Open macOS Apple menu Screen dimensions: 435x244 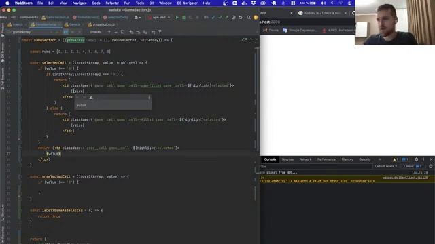click(7, 3)
